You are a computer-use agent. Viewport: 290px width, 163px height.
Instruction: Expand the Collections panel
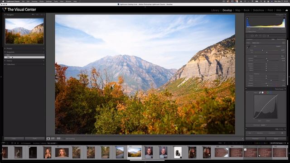(5, 64)
